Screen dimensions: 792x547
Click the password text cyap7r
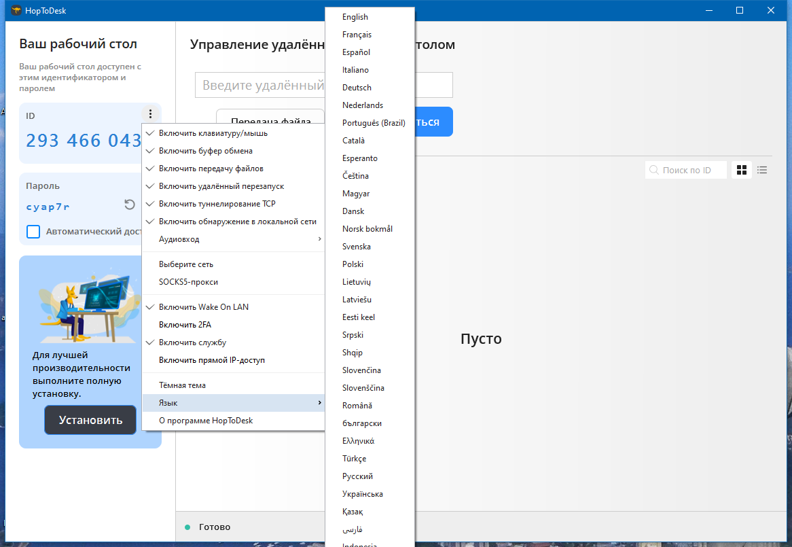click(x=48, y=207)
